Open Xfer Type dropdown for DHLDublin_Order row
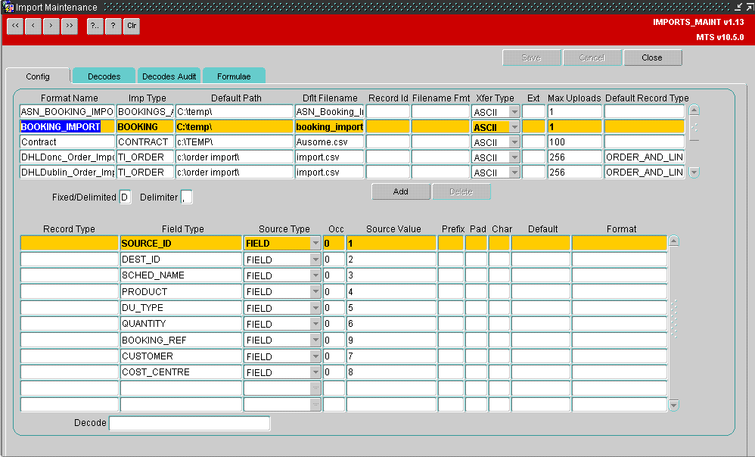 click(x=514, y=173)
